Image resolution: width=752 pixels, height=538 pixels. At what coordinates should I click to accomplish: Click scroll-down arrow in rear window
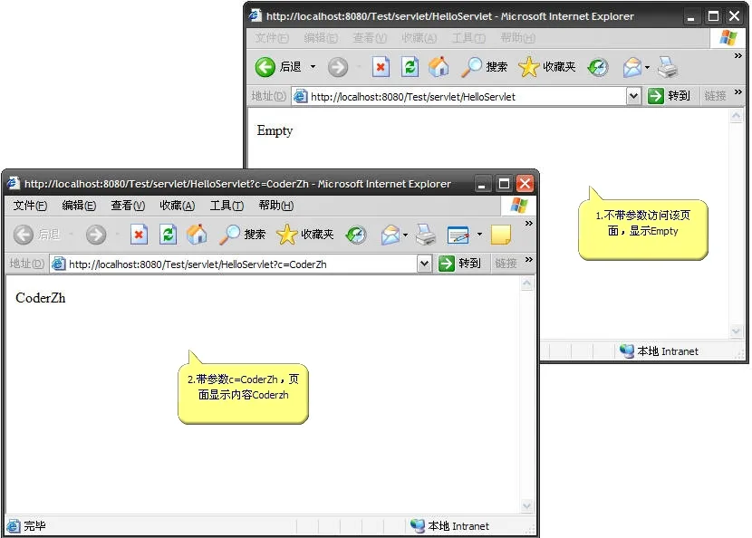737,331
